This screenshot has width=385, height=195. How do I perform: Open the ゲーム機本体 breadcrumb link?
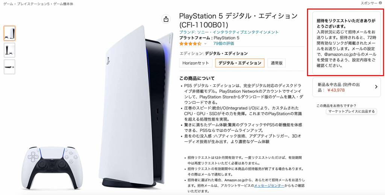tap(63, 4)
